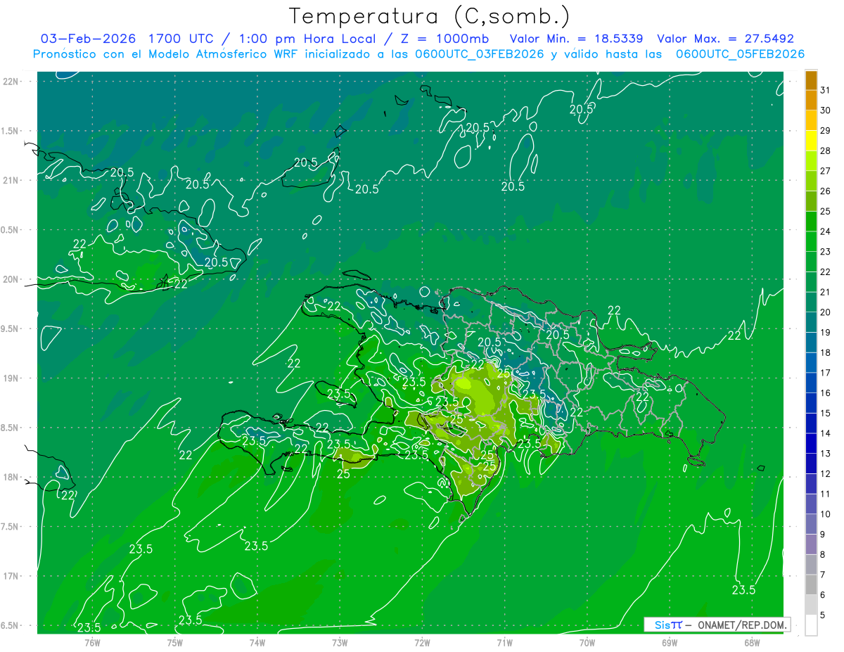Image resolution: width=844 pixels, height=652 pixels.
Task: Click the dark orange swatch above 31
Action: (811, 81)
